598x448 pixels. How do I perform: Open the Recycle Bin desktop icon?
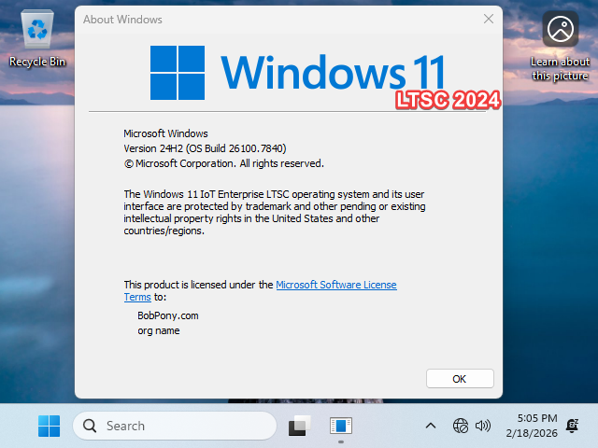pos(37,38)
